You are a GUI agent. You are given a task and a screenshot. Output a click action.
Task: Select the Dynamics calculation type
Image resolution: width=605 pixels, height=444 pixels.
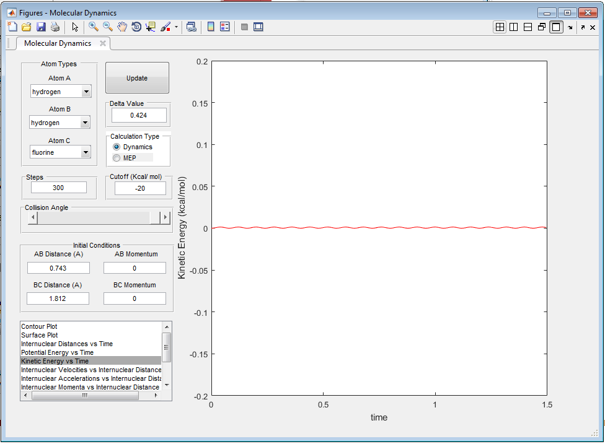point(117,147)
